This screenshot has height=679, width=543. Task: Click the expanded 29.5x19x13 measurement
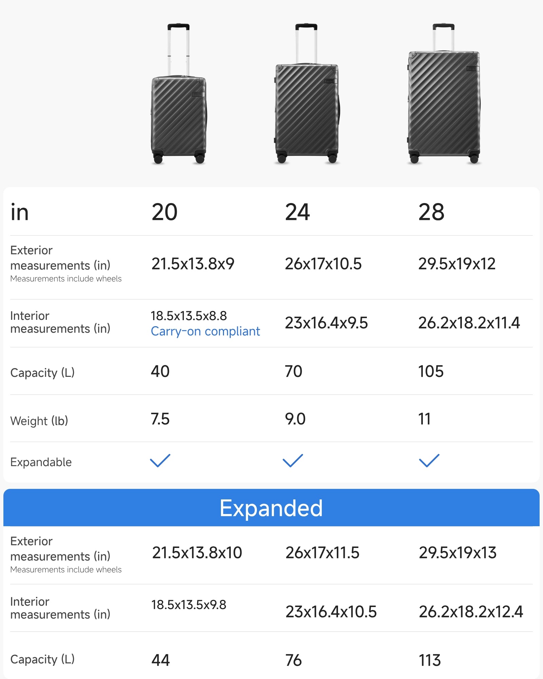click(x=457, y=553)
